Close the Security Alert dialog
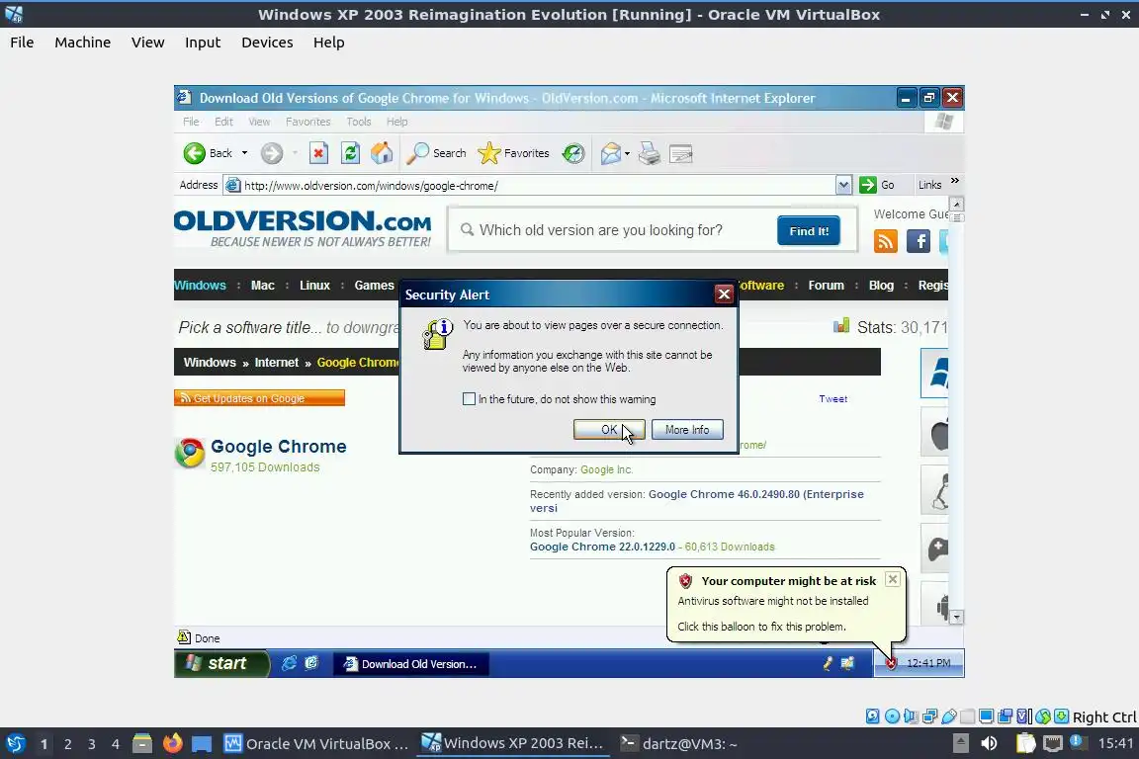 (724, 294)
